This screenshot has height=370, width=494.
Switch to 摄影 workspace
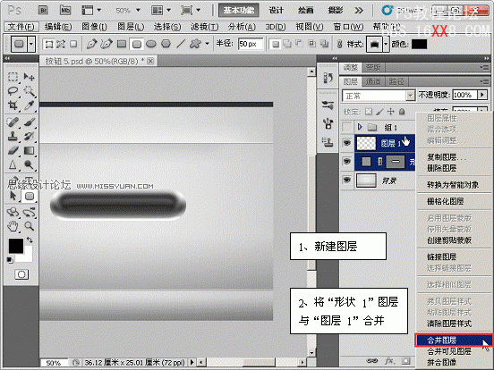coord(336,11)
